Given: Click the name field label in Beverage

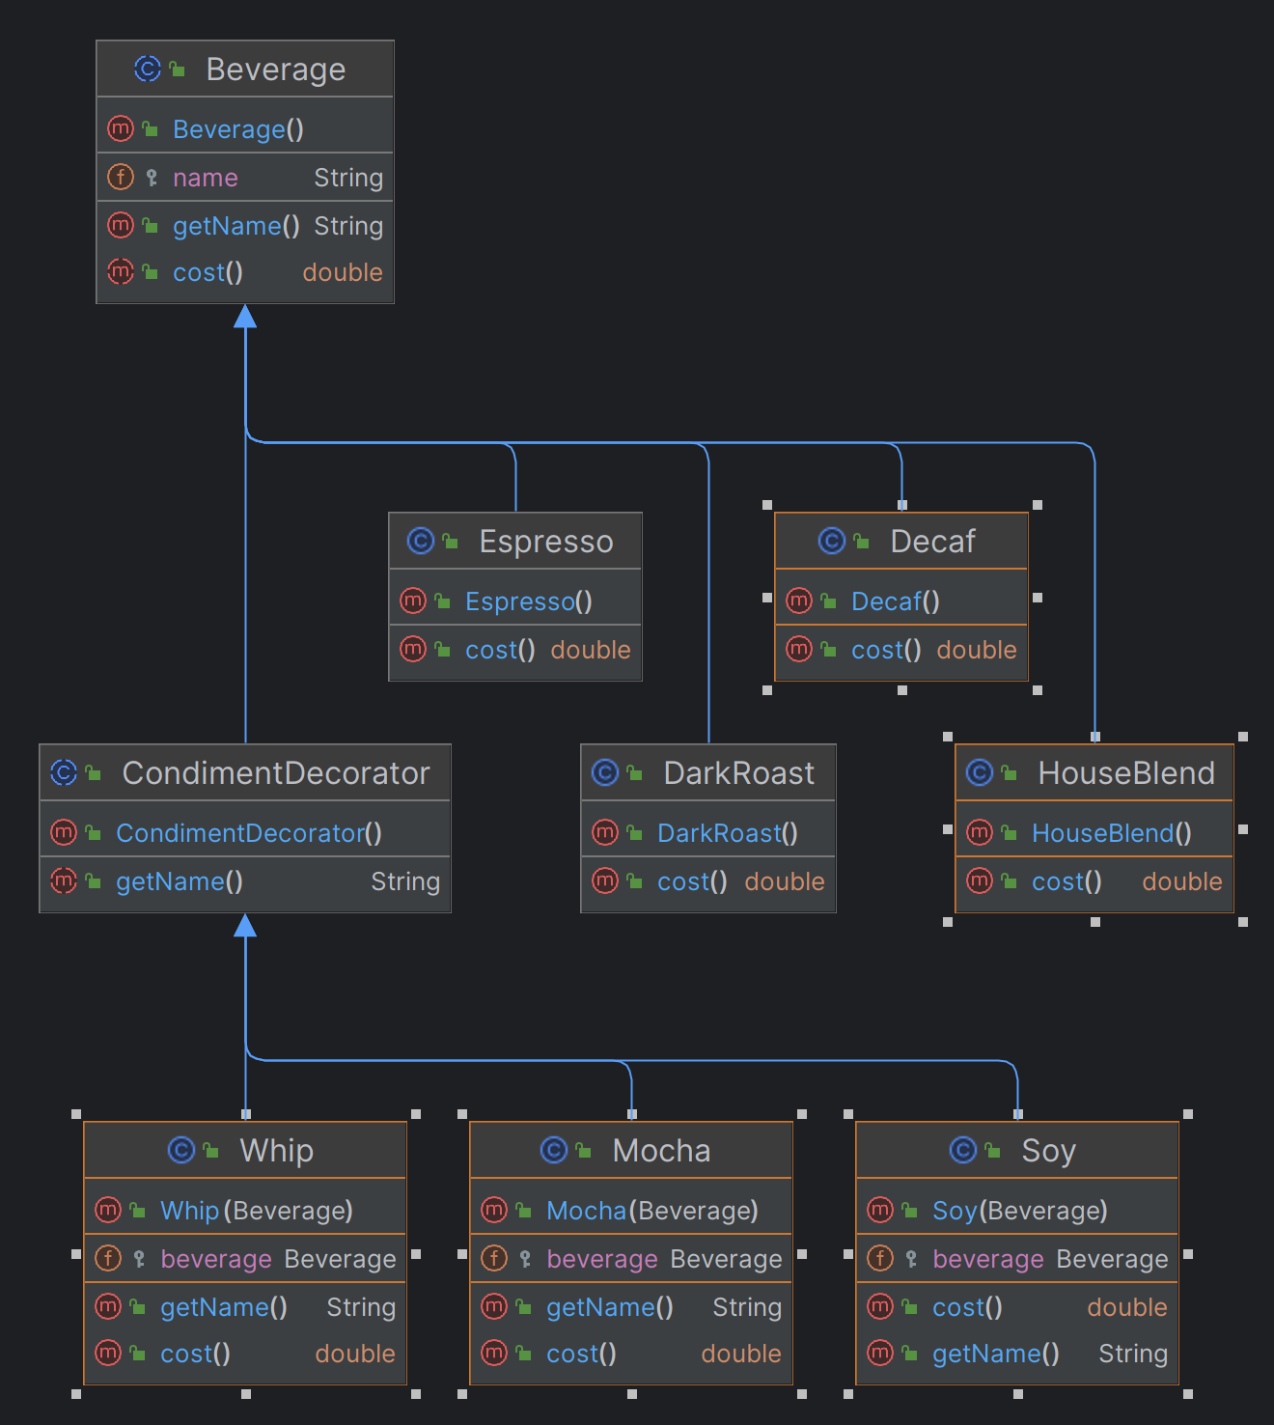Looking at the screenshot, I should pos(206,178).
